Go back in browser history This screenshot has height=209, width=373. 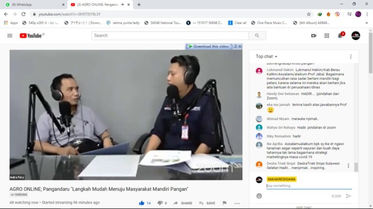pyautogui.click(x=6, y=14)
